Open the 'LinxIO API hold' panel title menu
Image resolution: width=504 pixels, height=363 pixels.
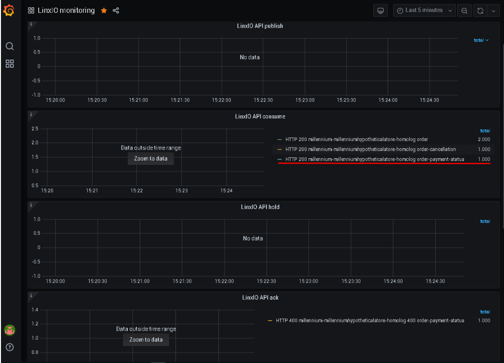click(260, 207)
